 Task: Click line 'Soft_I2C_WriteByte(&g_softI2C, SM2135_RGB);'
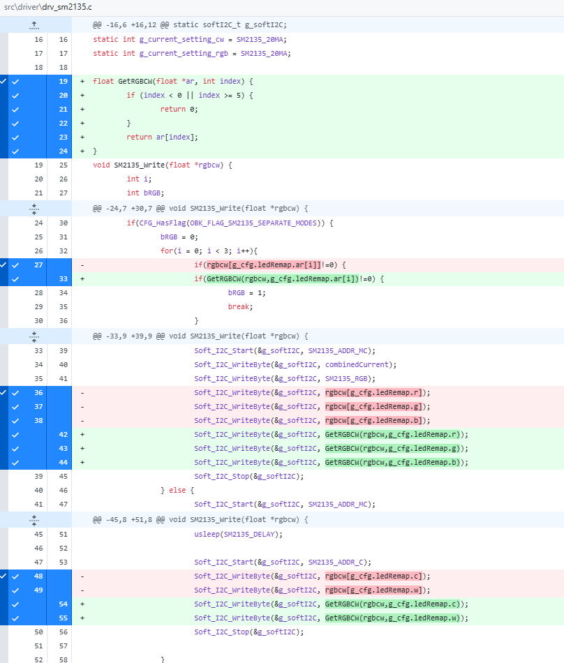[x=285, y=378]
